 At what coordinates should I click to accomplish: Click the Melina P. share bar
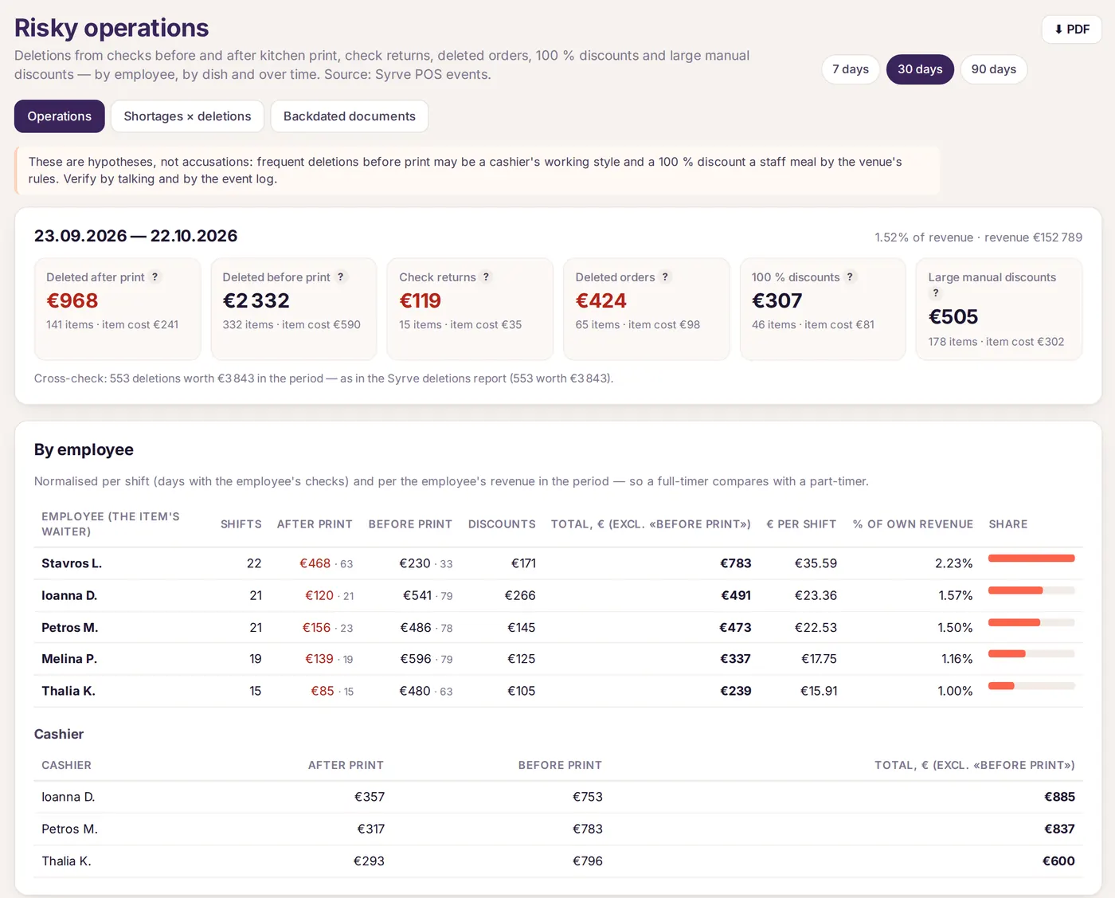[x=1031, y=654]
